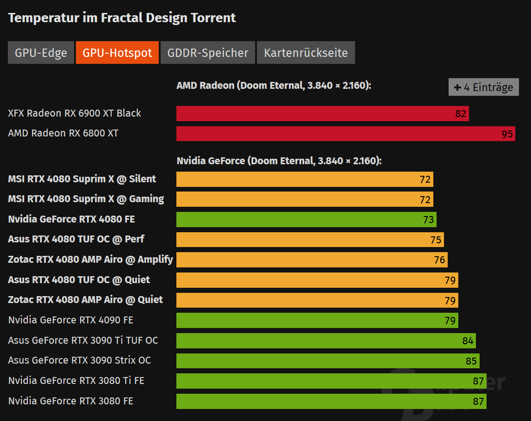This screenshot has height=421, width=531.
Task: Show the Kartenrückseite tab
Action: (x=306, y=52)
